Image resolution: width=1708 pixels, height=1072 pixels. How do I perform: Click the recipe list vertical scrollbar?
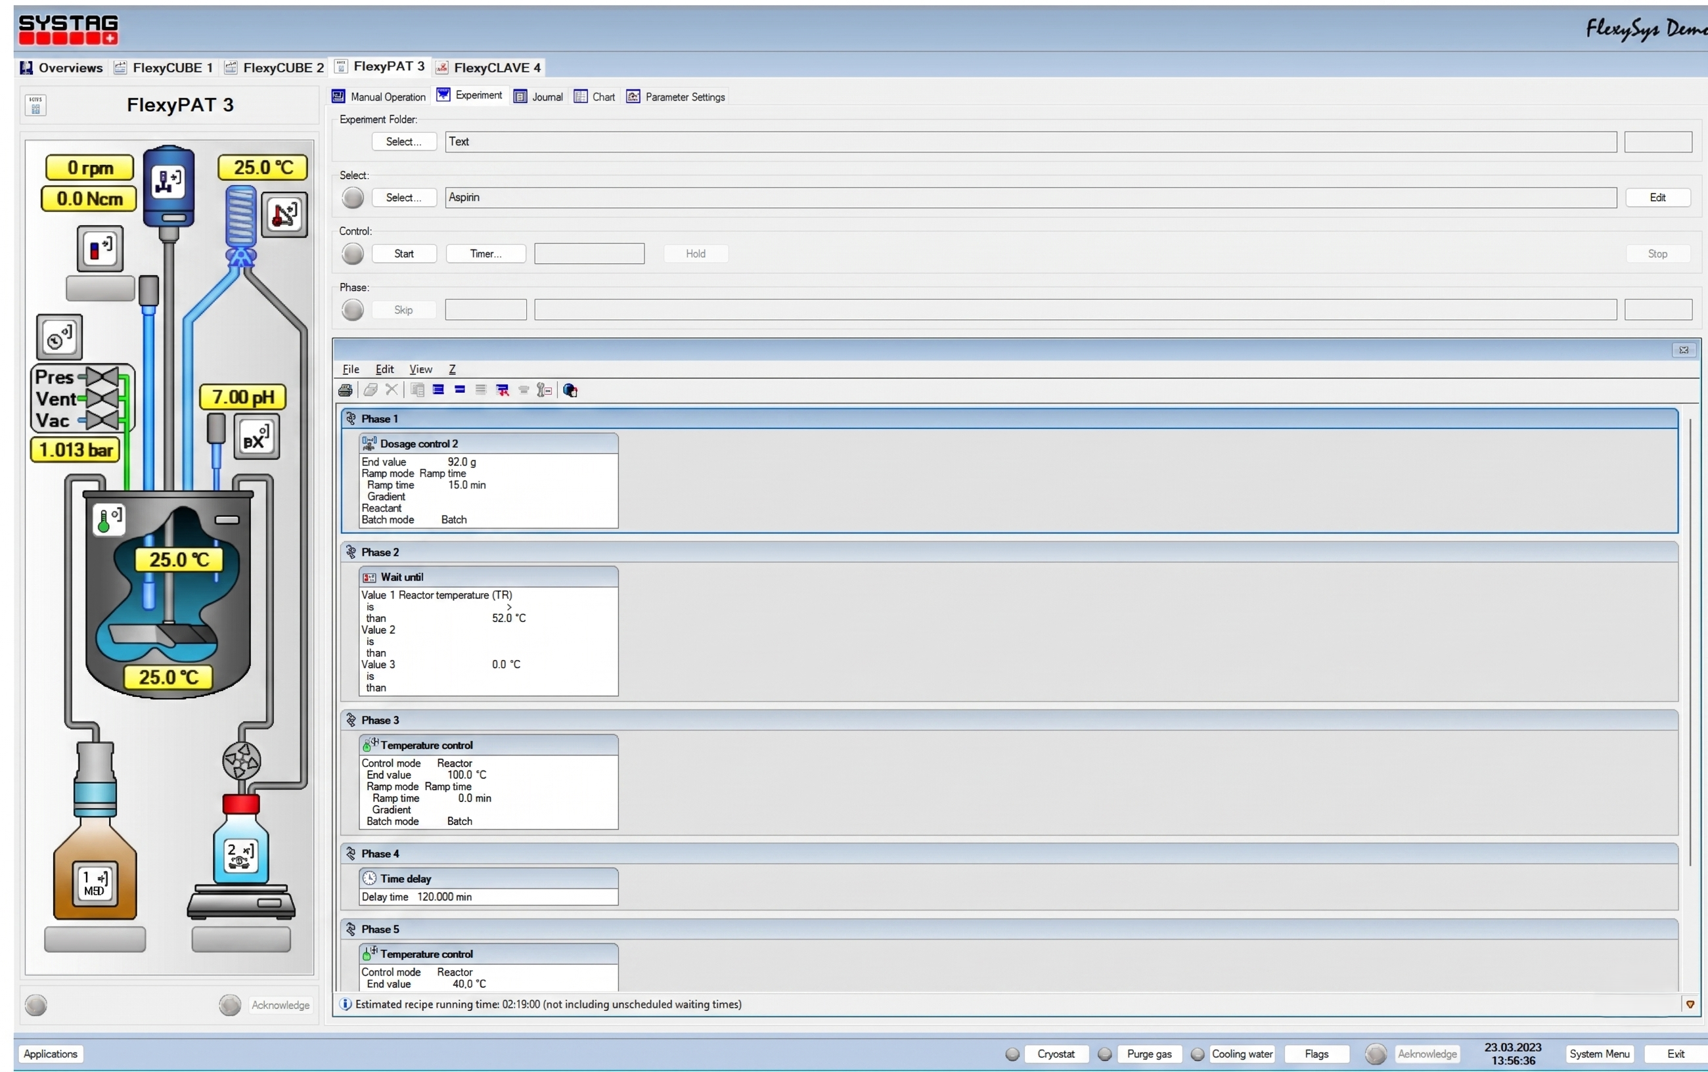point(1690,642)
